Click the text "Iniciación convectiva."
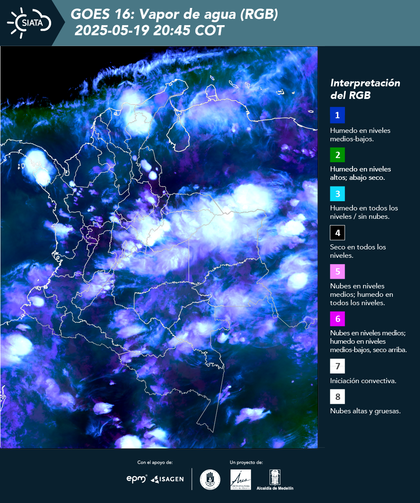 point(363,381)
